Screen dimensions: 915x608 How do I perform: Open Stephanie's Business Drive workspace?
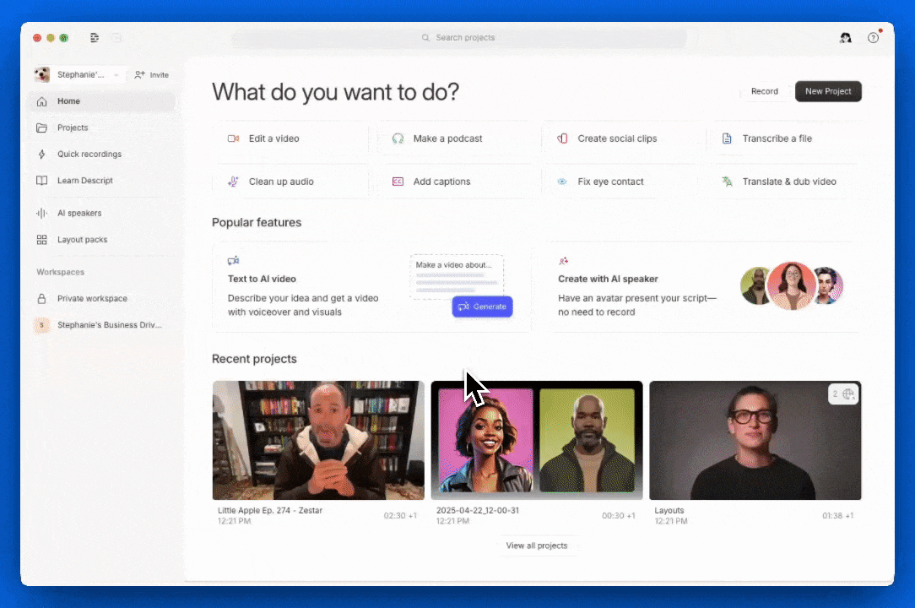pos(102,325)
